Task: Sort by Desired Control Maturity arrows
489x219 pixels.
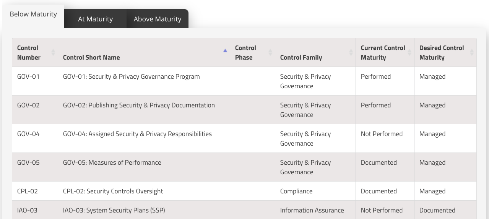Action: tap(472, 53)
